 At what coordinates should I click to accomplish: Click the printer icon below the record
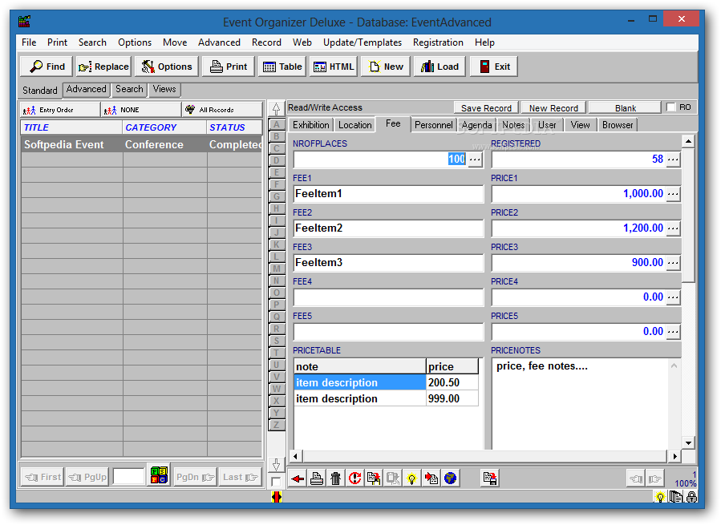click(316, 479)
